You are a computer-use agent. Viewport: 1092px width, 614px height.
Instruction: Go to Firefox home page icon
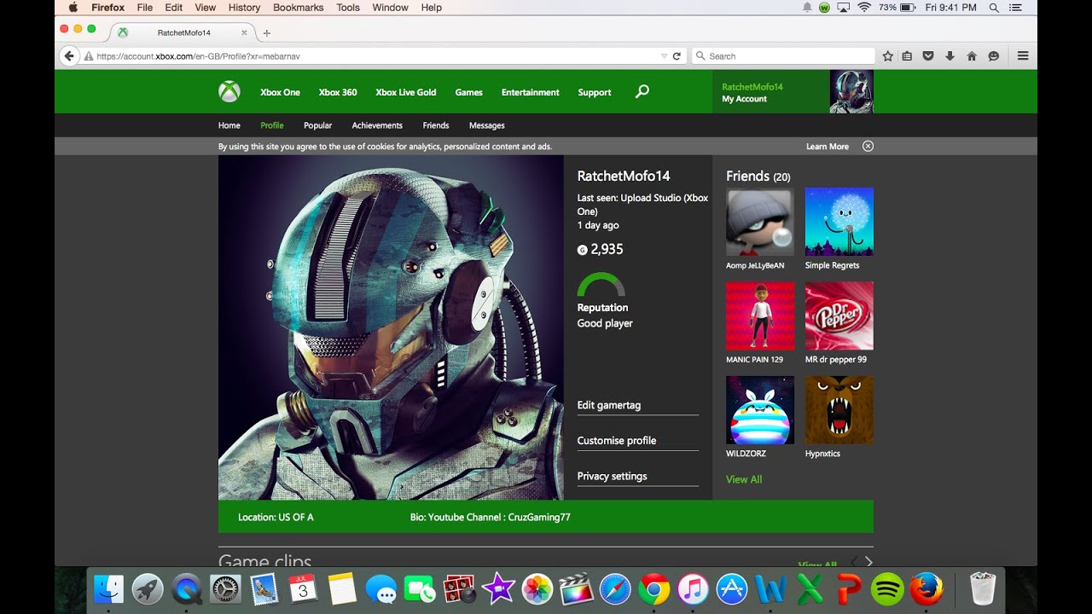(x=971, y=56)
